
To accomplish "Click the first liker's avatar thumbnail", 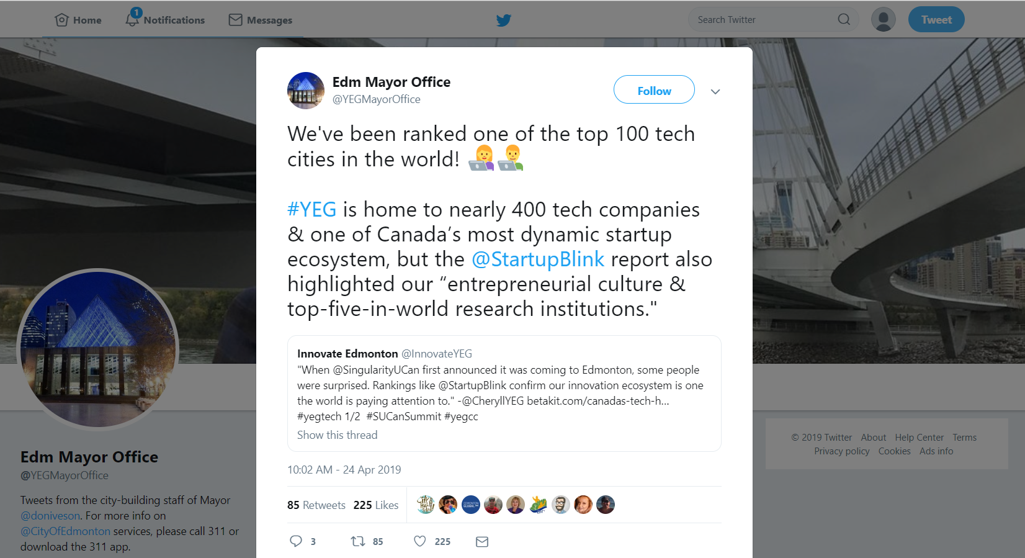I will (x=426, y=505).
